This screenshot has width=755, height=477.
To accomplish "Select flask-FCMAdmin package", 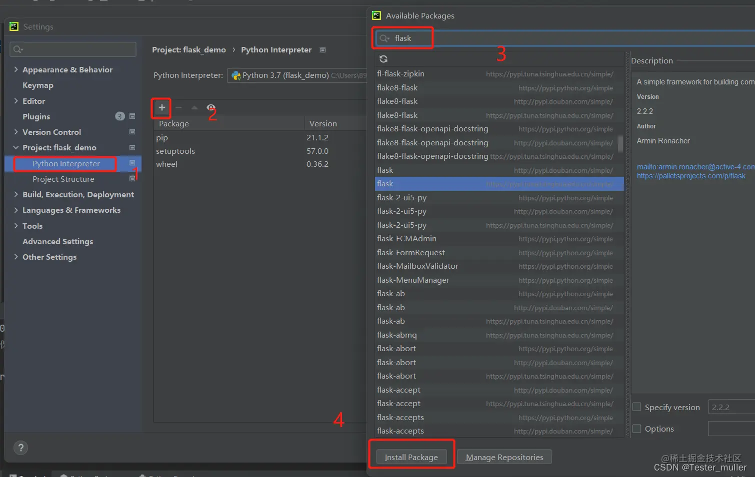I will click(499, 239).
